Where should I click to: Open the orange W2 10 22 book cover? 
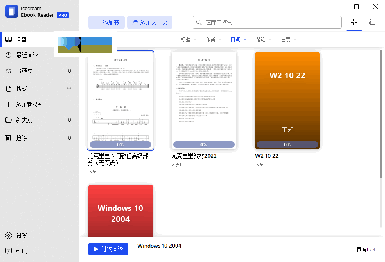click(287, 100)
